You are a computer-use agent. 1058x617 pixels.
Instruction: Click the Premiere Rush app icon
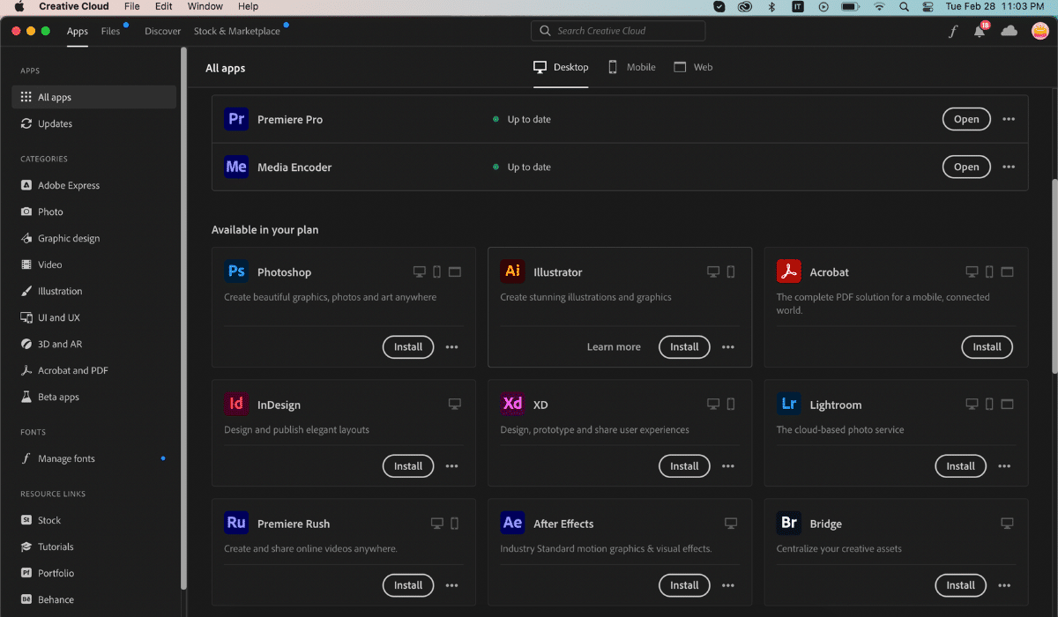(236, 523)
